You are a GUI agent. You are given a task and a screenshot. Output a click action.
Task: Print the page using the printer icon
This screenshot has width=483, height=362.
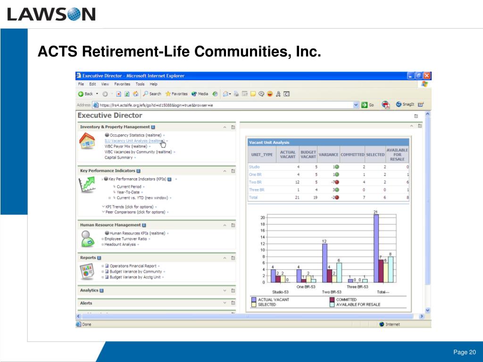[x=236, y=94]
